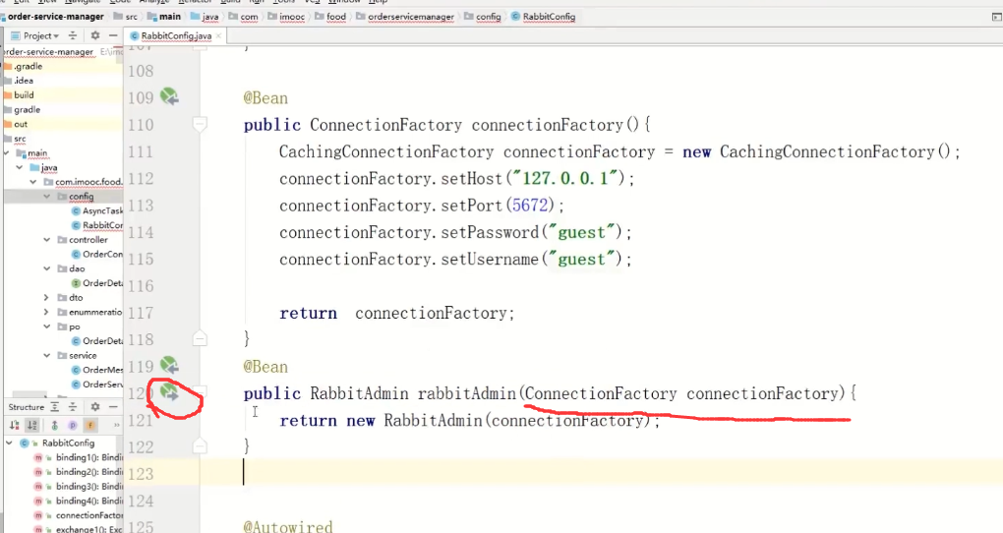Fold connectionFactory method at line 110

pos(200,124)
